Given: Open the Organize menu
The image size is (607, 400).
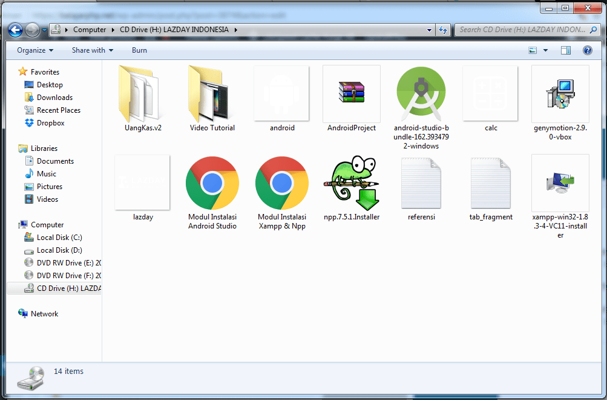Looking at the screenshot, I should tap(35, 50).
